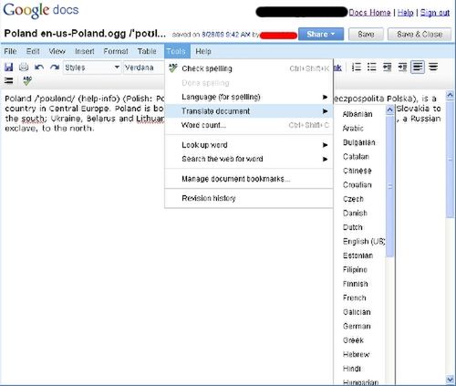The height and width of the screenshot is (386, 456).
Task: Click the numbered list icon
Action: point(357,67)
